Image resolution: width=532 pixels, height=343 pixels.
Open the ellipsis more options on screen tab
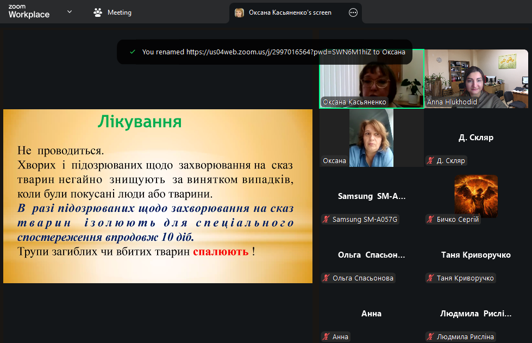pyautogui.click(x=353, y=13)
